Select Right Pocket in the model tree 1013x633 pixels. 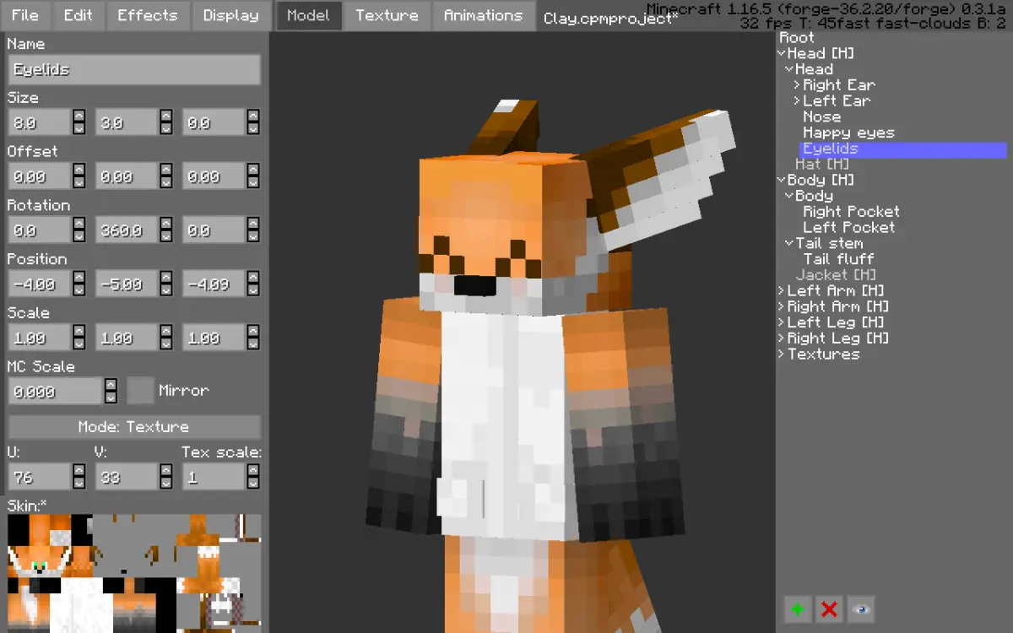point(851,212)
